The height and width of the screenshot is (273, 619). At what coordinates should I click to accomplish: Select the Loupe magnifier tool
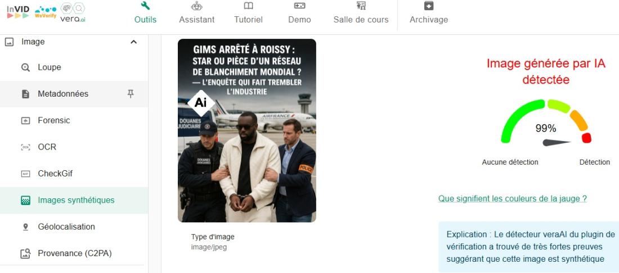pyautogui.click(x=74, y=67)
